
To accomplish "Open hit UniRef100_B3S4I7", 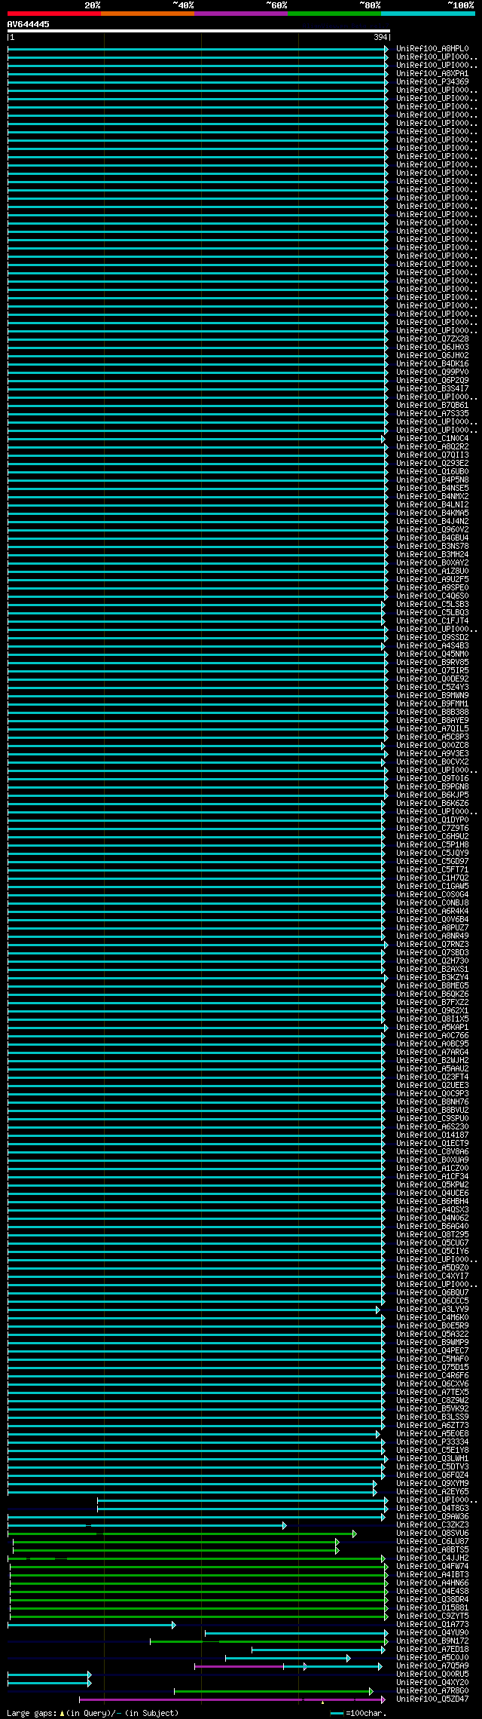I will click(432, 389).
